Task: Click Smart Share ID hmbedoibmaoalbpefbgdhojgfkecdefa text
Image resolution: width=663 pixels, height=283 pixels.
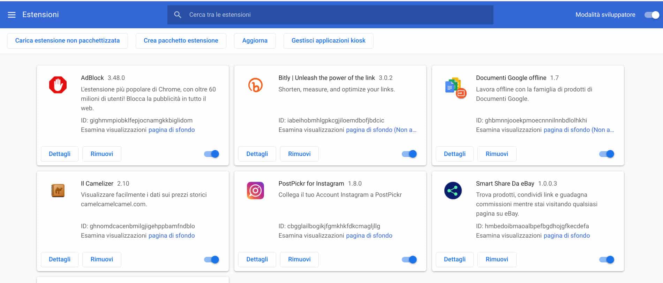Action: 533,226
